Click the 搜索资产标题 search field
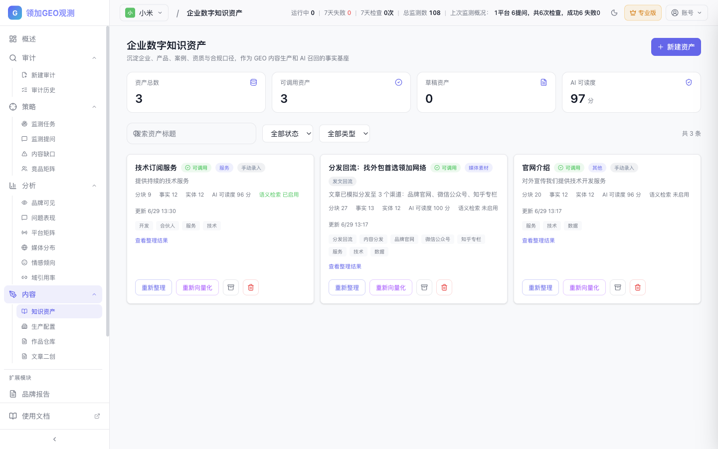The width and height of the screenshot is (718, 449). [x=191, y=134]
